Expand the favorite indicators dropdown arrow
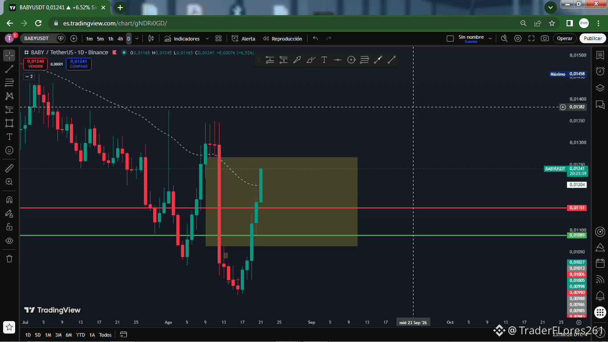This screenshot has width=608, height=342. [206, 39]
